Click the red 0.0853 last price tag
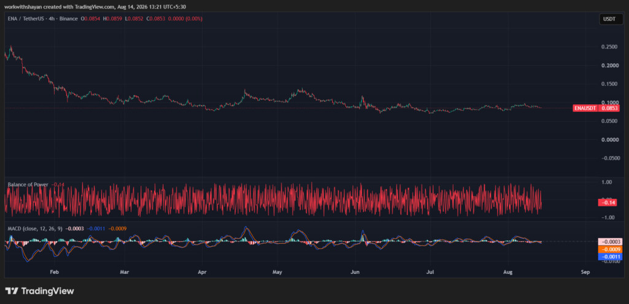629x304 pixels. 609,108
